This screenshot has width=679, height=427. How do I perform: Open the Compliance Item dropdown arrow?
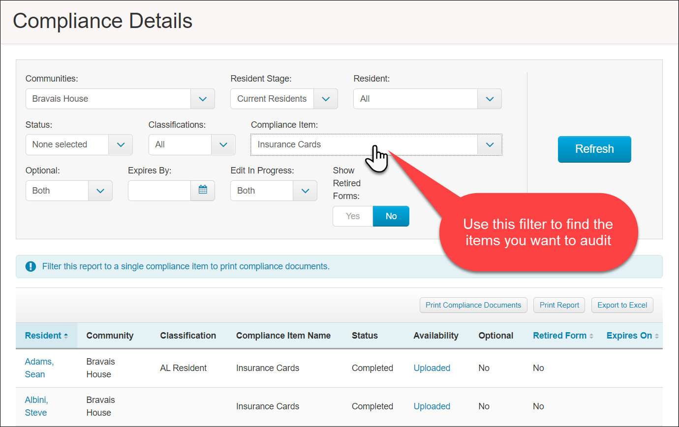[x=490, y=144]
